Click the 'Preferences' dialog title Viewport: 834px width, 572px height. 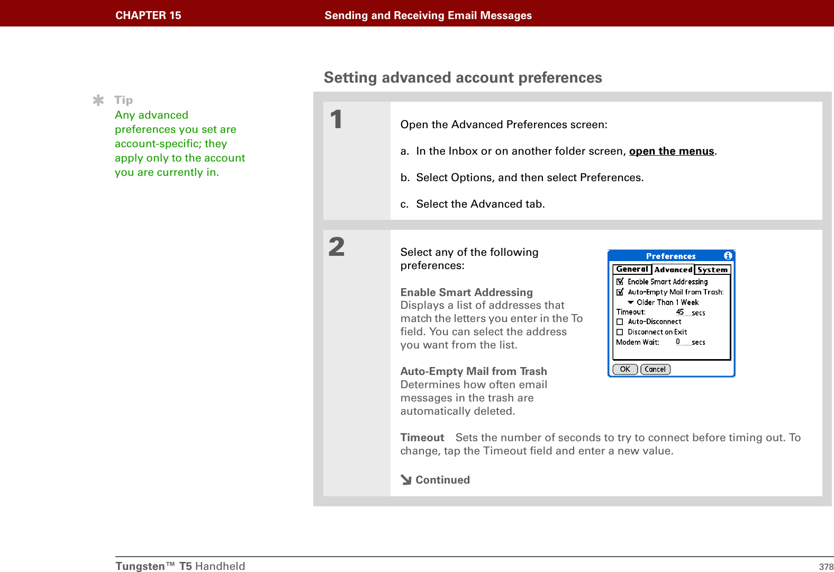tap(670, 256)
